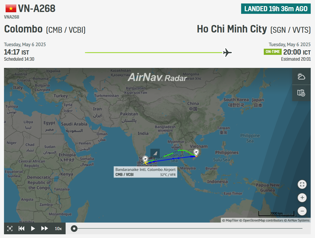Viewport: 315px width, 238px height.
Task: Change the 10x playback speed
Action: coord(58,229)
